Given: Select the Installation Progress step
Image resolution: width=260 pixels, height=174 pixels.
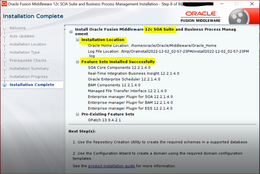Looking at the screenshot, I should [29, 77].
